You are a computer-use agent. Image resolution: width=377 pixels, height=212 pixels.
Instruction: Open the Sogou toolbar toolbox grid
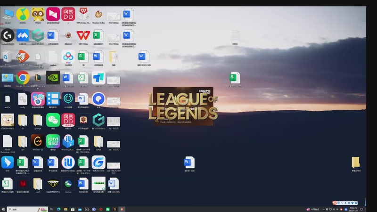click(x=356, y=203)
